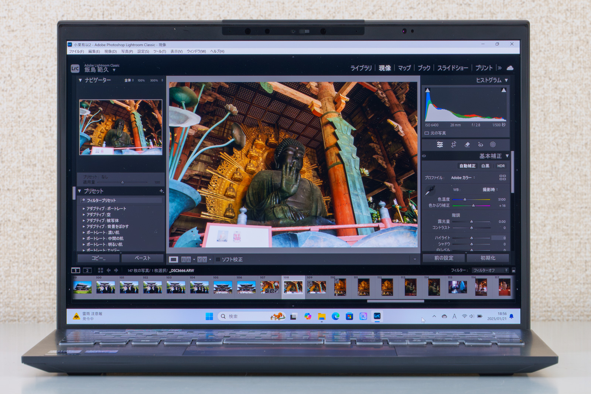Open the Red Eye correction tool
This screenshot has width=591, height=394.
480,145
